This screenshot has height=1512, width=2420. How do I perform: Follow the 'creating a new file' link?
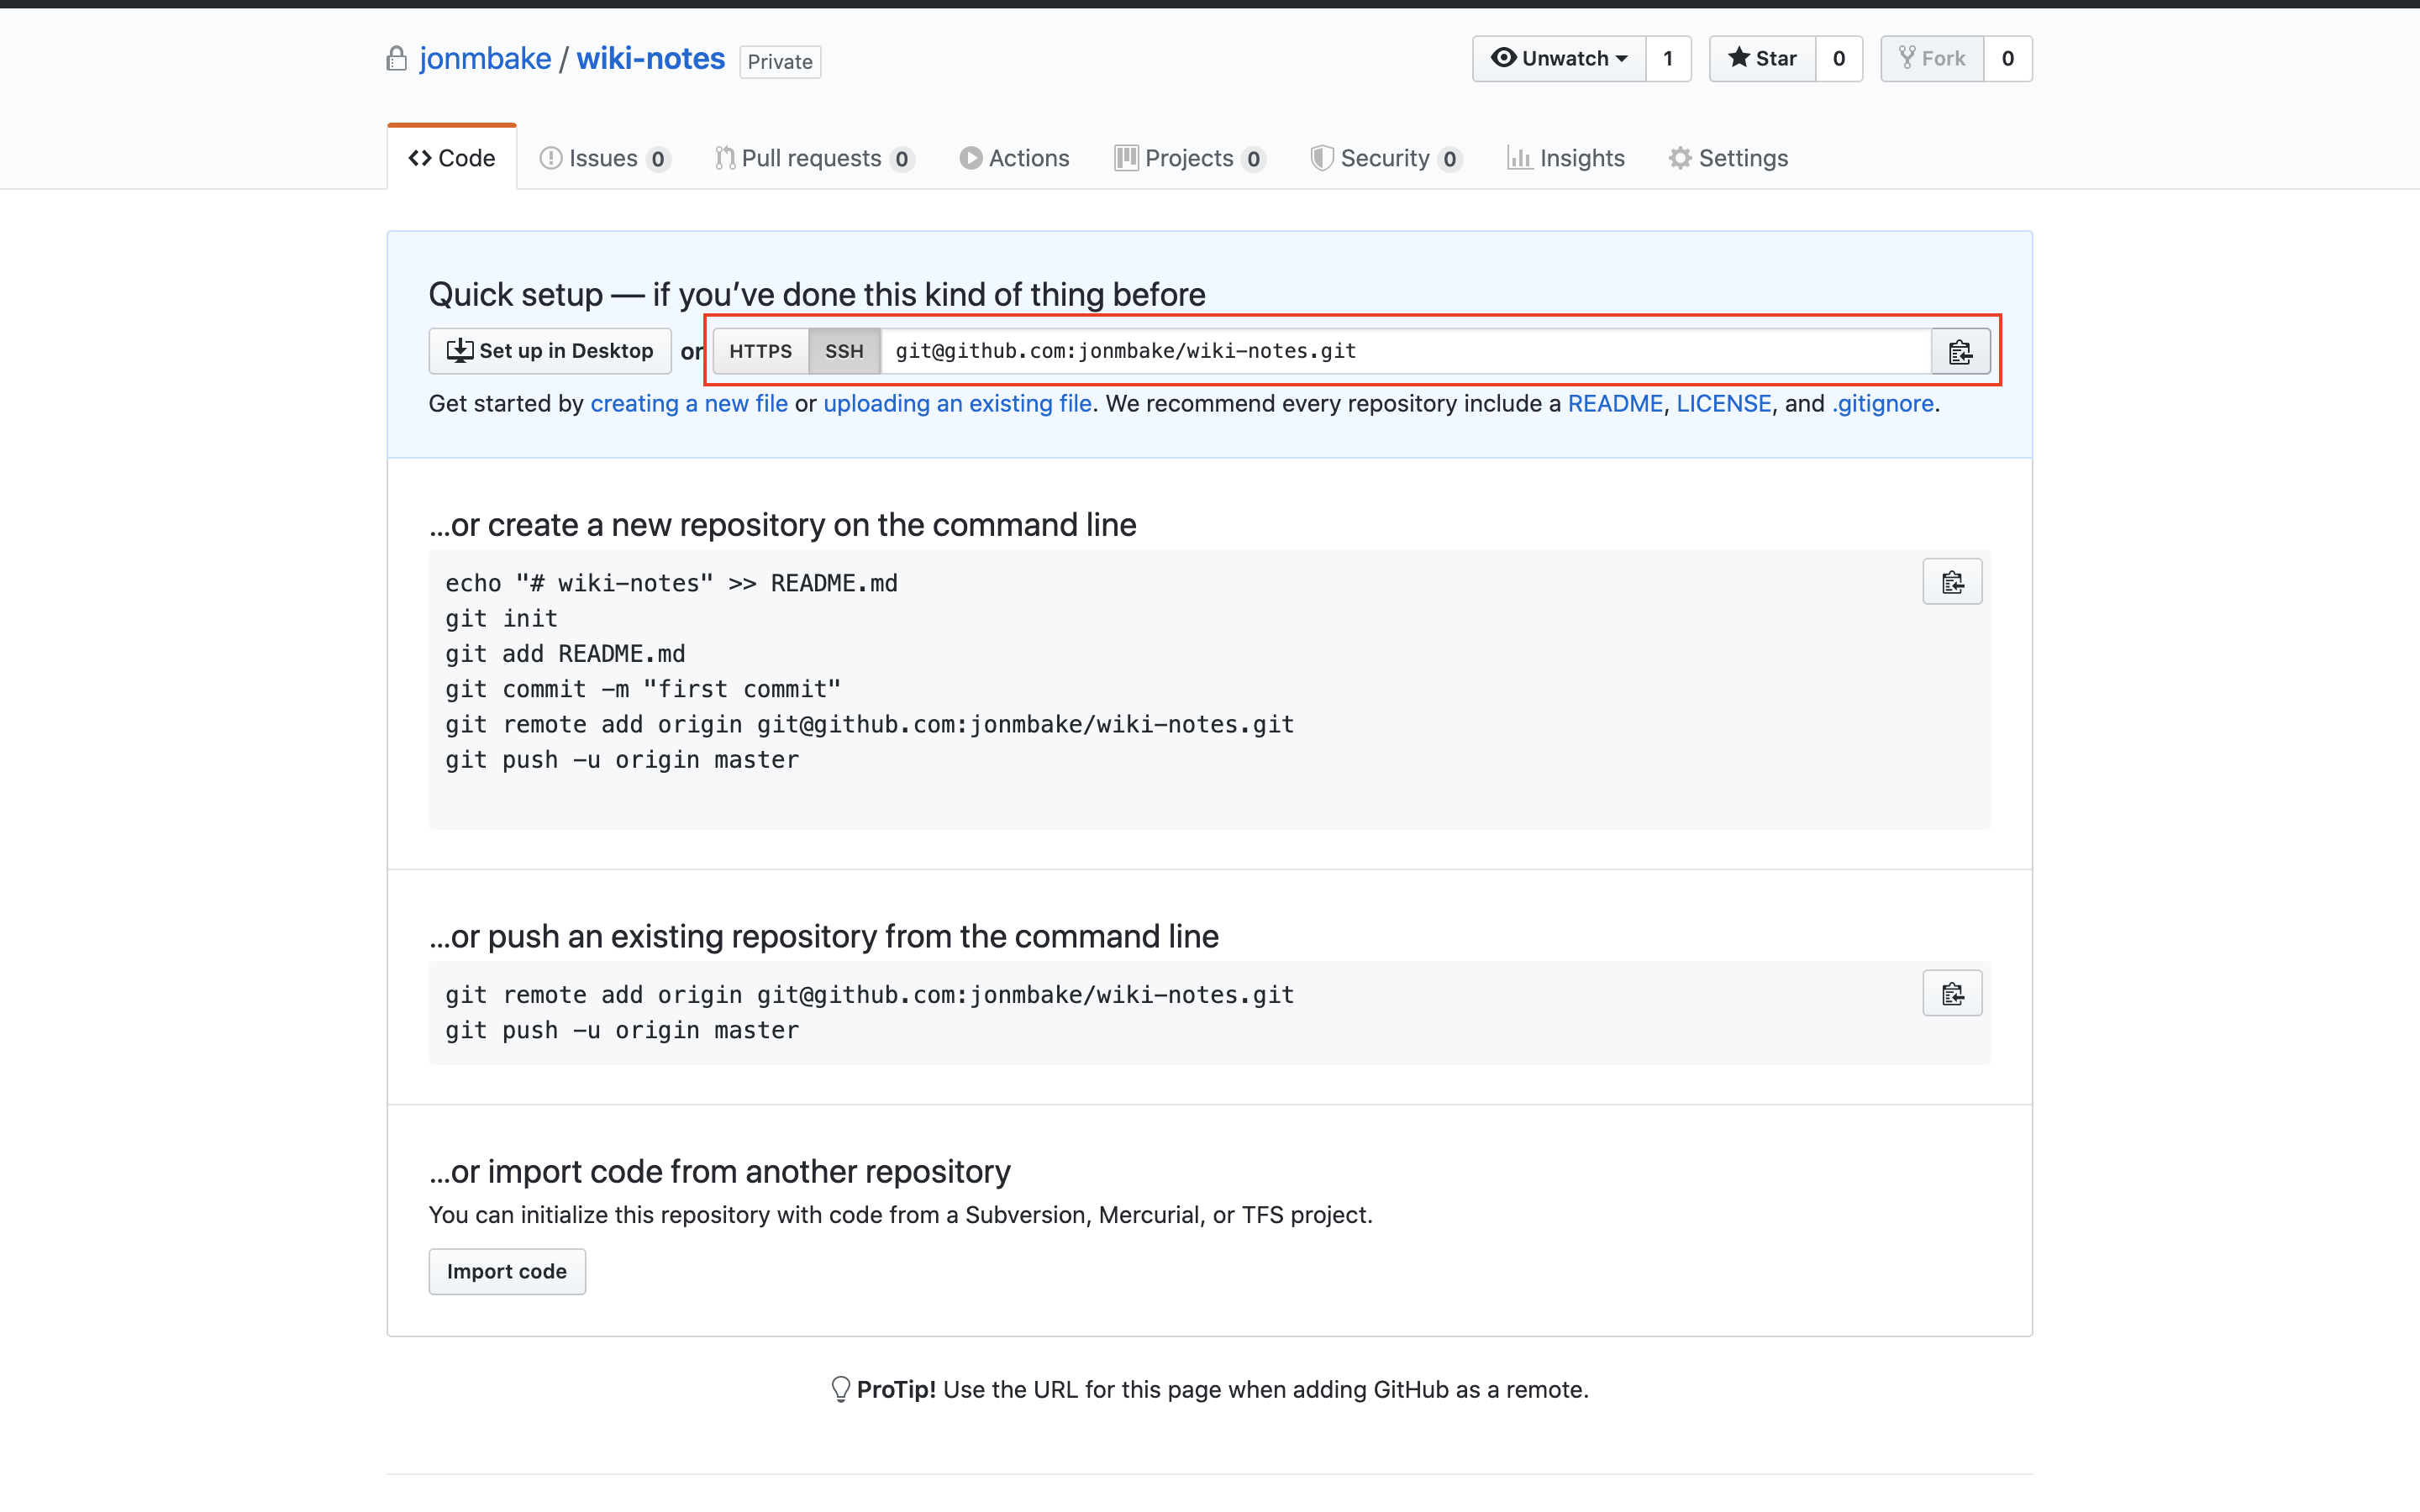[x=688, y=404]
